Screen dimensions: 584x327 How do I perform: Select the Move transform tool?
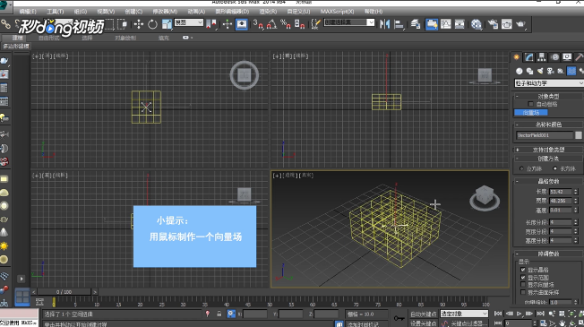point(139,24)
